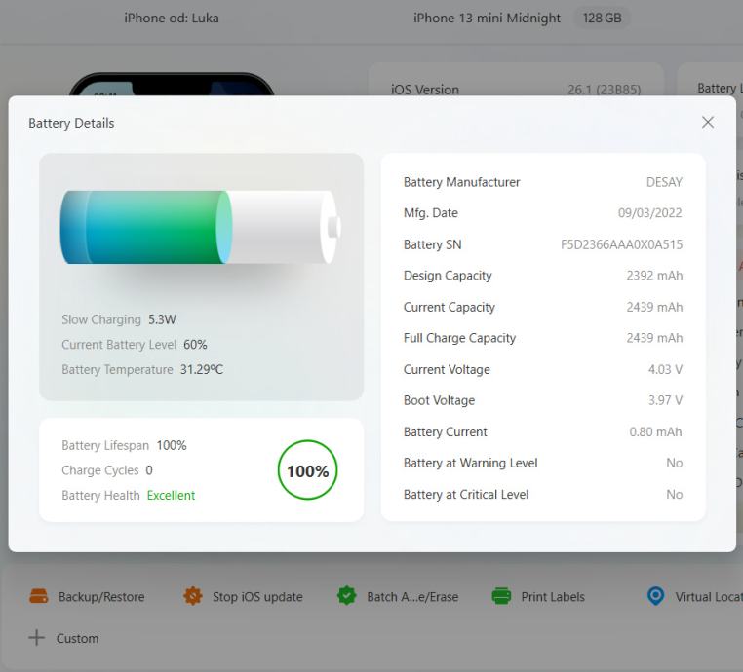Click the iPhone 13 mini Midnight model label
Screen dimensions: 743x672
487,18
